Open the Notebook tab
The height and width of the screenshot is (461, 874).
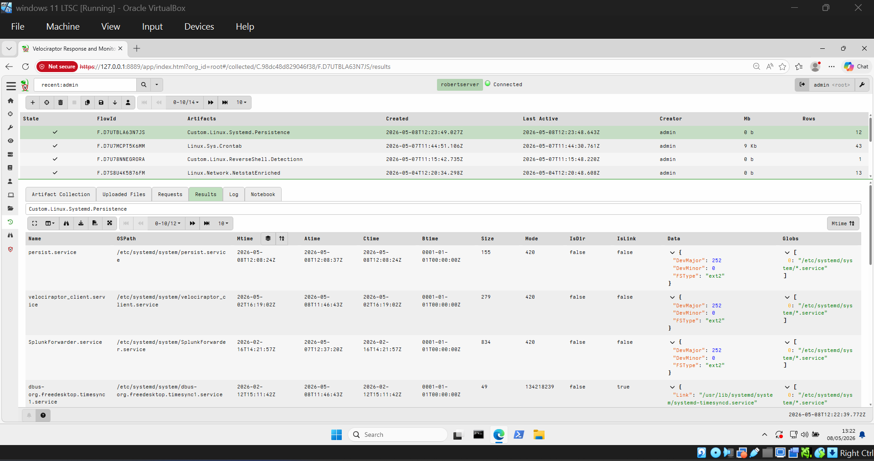(x=263, y=194)
